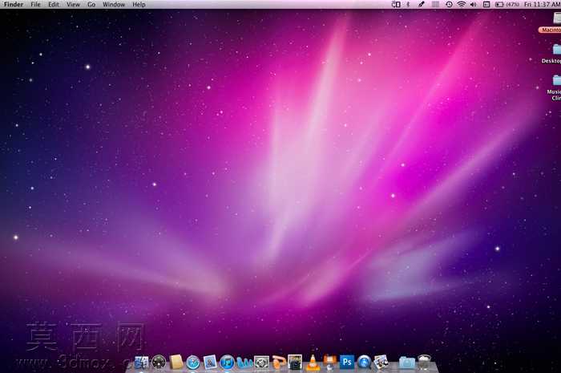Open the battery status showing 47%

(507, 4)
